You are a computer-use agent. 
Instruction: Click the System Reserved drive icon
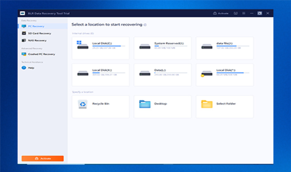[x=145, y=46]
